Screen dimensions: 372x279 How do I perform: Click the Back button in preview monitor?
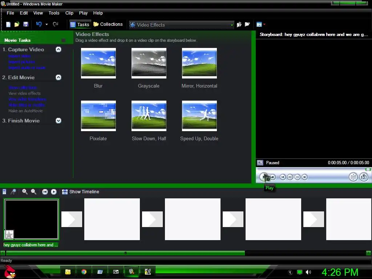(283, 177)
